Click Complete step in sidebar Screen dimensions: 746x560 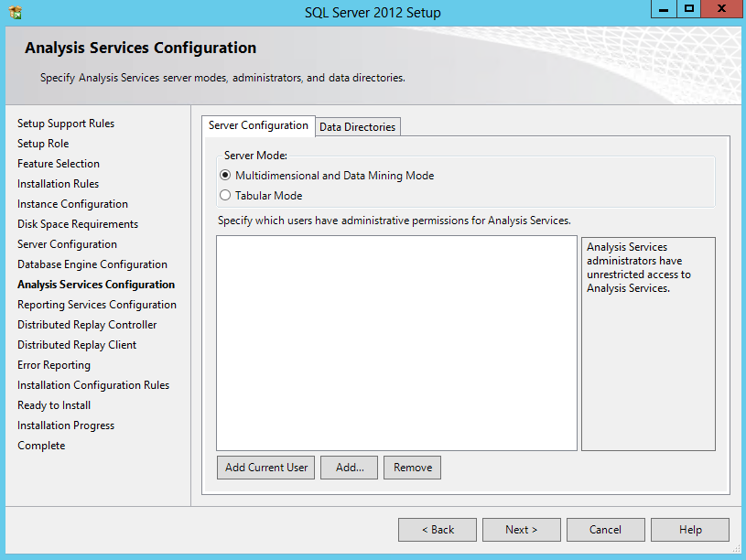41,446
